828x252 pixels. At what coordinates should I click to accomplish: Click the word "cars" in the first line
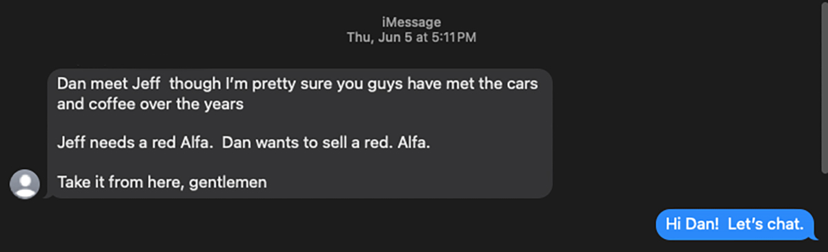tap(523, 84)
